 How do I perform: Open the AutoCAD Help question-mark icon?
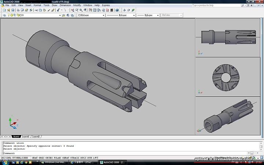click(117, 10)
